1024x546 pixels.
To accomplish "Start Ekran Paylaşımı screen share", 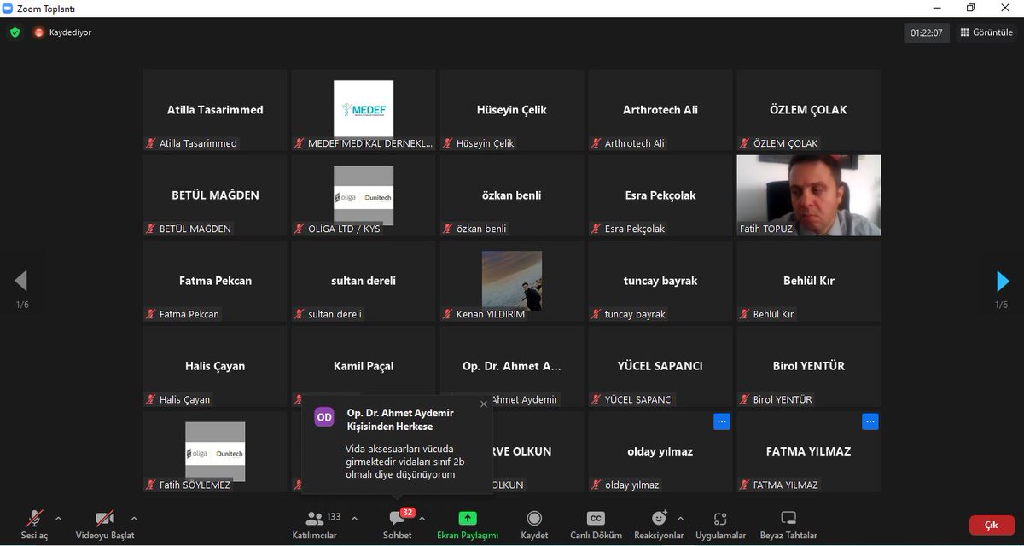I will coord(468,523).
